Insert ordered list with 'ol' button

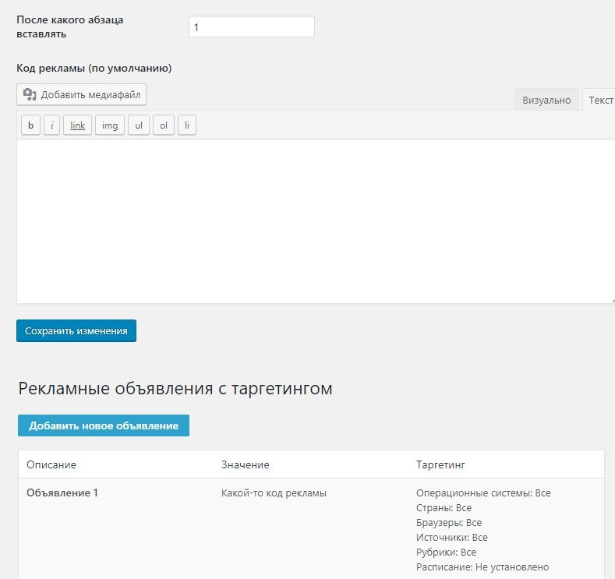[x=164, y=125]
